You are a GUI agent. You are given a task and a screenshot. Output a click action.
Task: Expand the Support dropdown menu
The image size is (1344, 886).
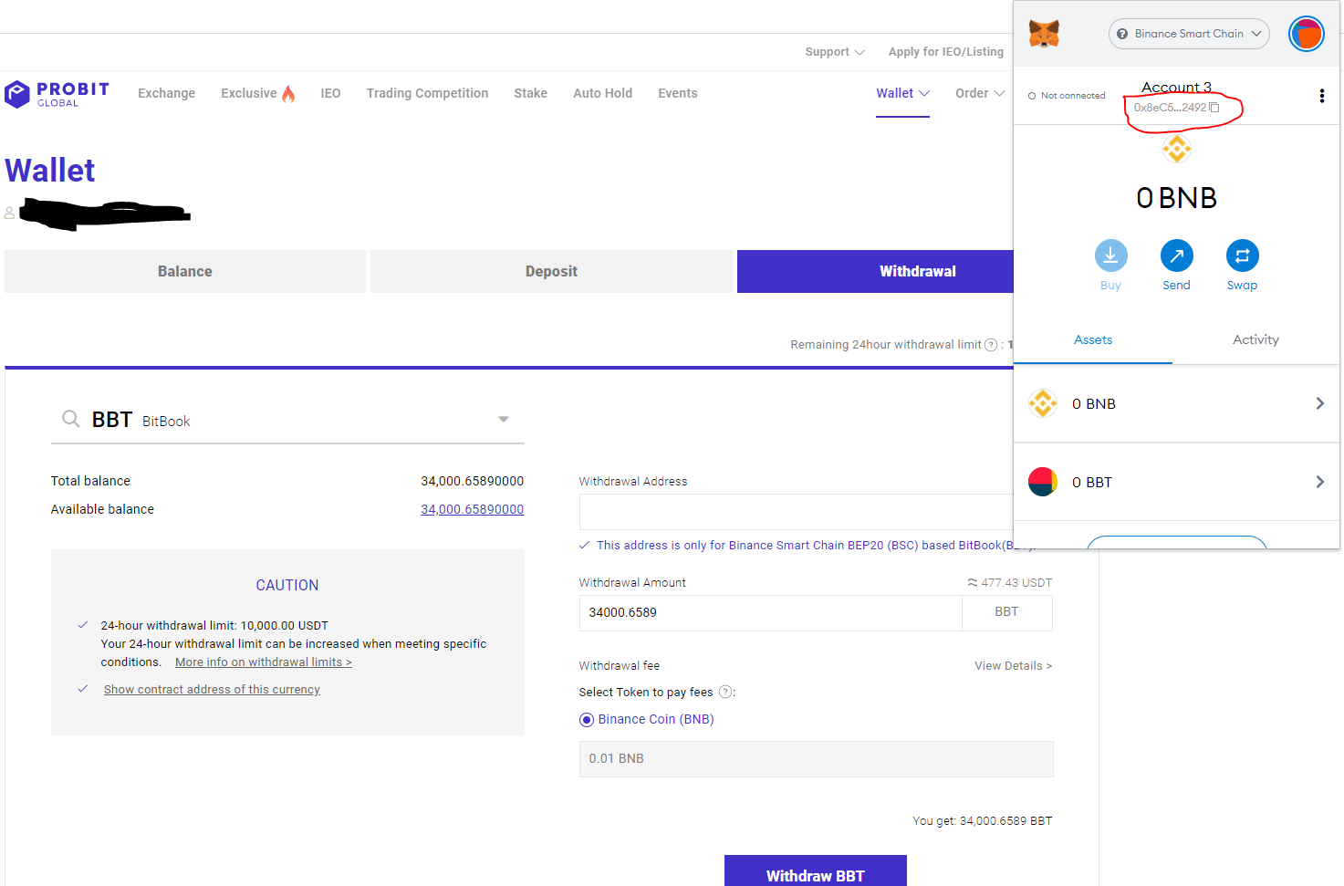pos(835,52)
